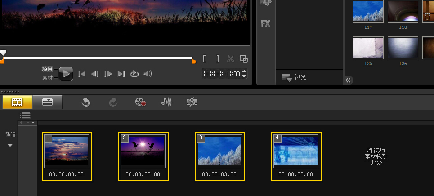Open Record/Capture option in timeline toolbar
The width and height of the screenshot is (434, 196).
pos(141,102)
